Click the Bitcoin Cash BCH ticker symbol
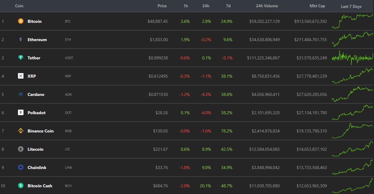The height and width of the screenshot is (194, 374). [68, 186]
